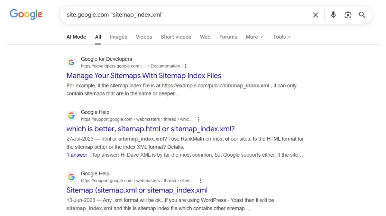
Task: Open options dots for Sitemap (sitemap.xml result
Action: [x=200, y=181]
